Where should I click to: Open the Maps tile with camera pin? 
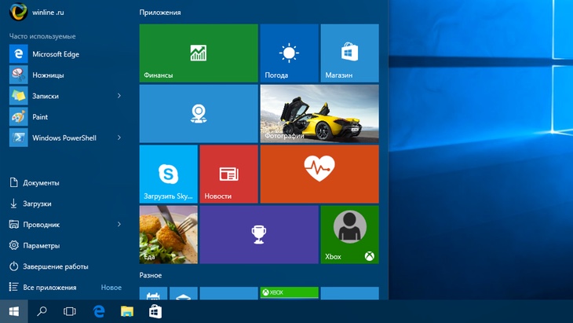(x=198, y=114)
